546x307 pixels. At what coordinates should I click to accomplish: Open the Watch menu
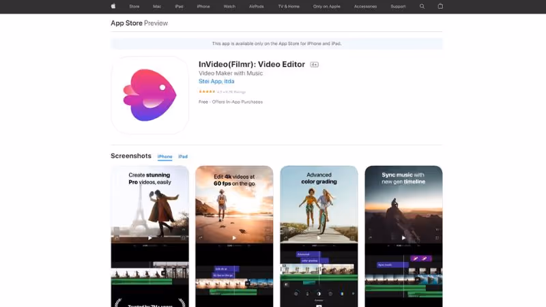pyautogui.click(x=229, y=6)
